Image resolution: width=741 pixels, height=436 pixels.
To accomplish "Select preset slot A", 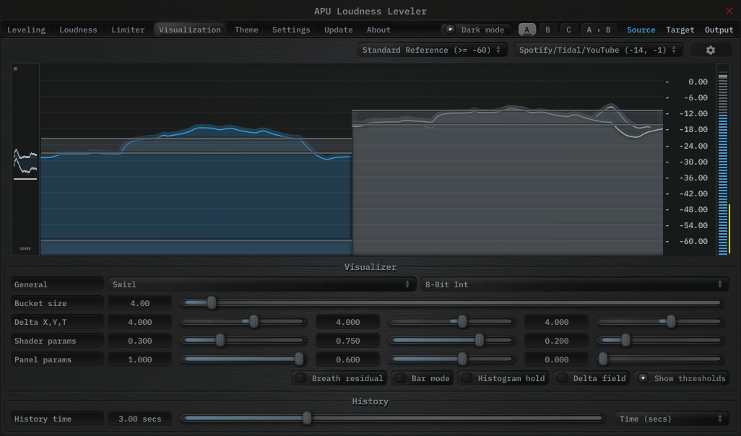I will coord(527,30).
